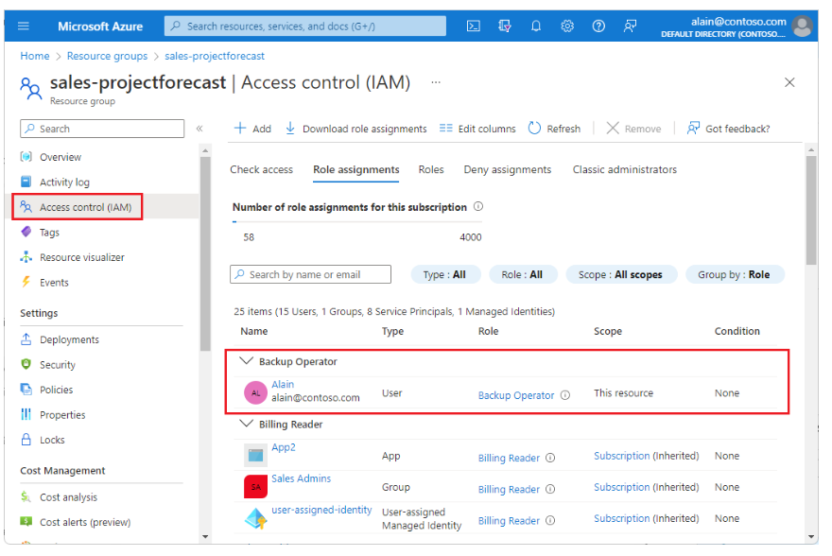Collapse the Billing Reader group
Screen dimensions: 832x556
[248, 425]
